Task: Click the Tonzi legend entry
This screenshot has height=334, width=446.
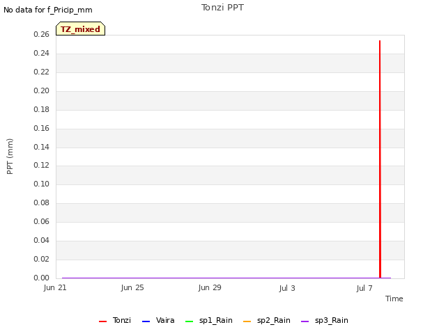Action: click(115, 320)
